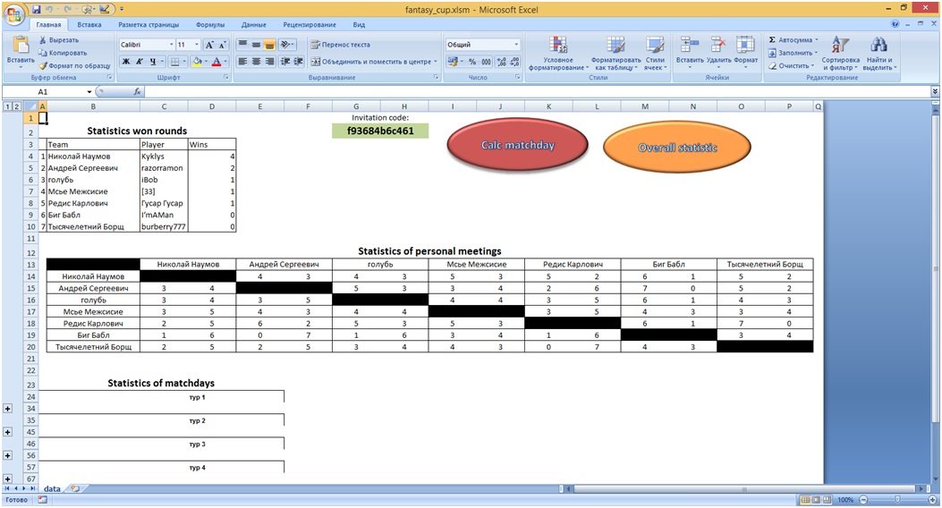Center cell text horizontally
Screen dimensions: 942x508
click(x=256, y=61)
